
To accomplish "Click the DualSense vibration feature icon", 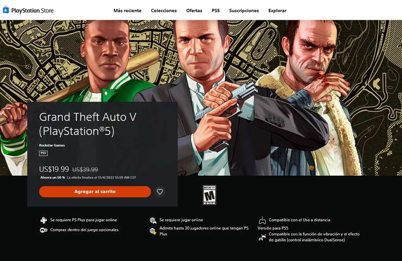I will 262,237.
